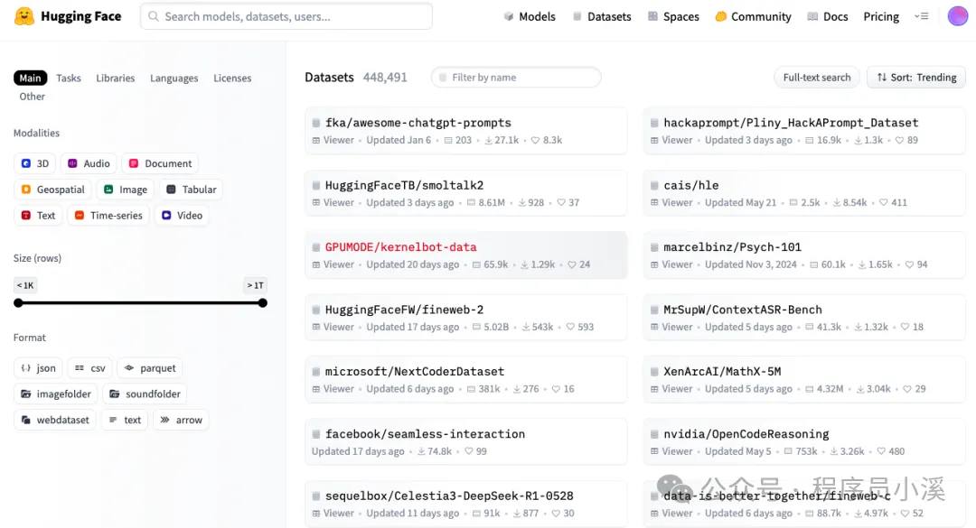Click the heart icon on OpenCodeReasoning card
This screenshot has width=976, height=528.
[x=881, y=451]
